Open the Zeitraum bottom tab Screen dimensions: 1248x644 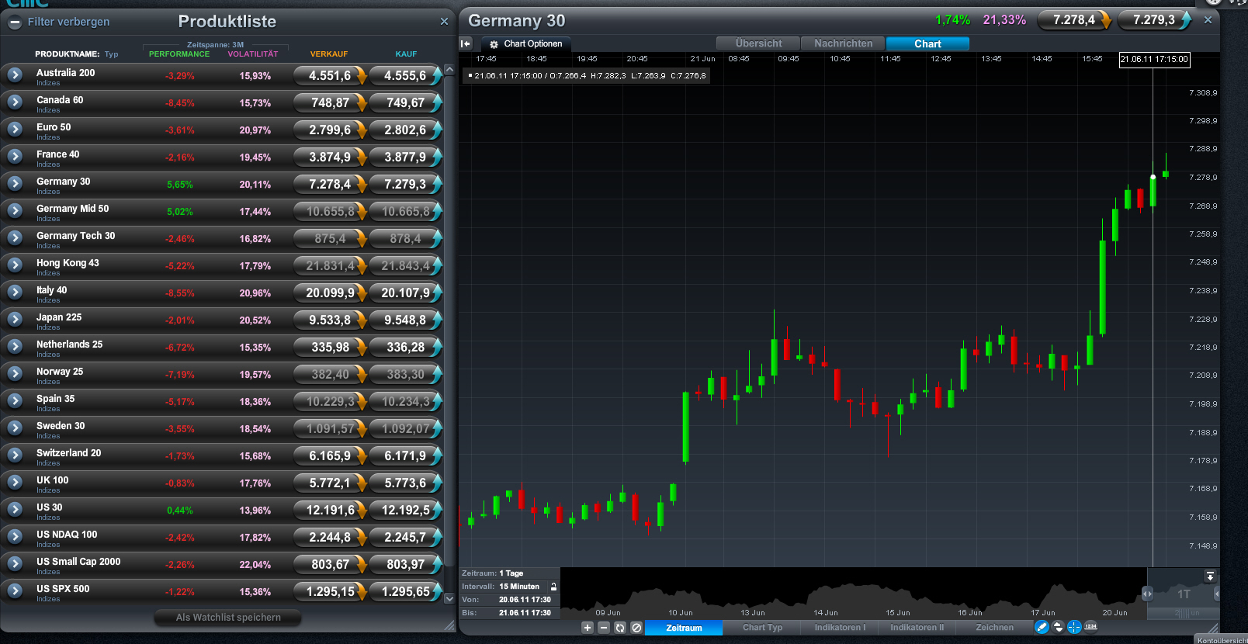tap(684, 628)
